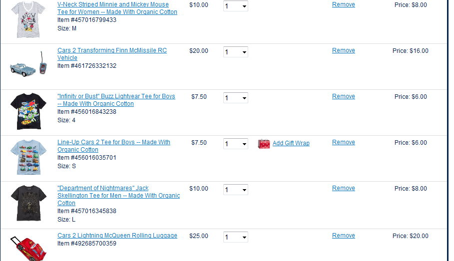Remove the Cars 2 Finn McMissile vehicle
Screen dimensions: 454x261
(x=344, y=50)
